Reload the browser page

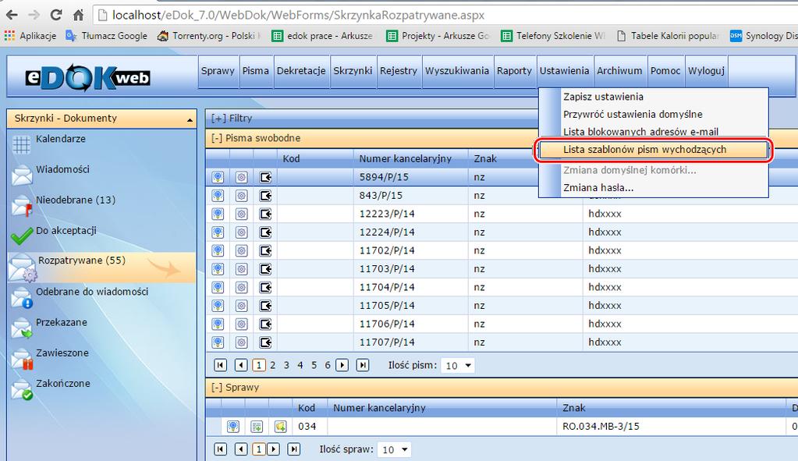(x=56, y=15)
